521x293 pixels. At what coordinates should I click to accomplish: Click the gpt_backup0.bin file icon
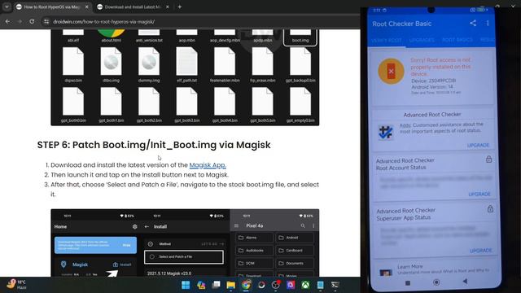(300, 62)
